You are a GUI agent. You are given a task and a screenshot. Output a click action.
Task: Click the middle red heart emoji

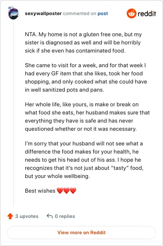click(66, 191)
